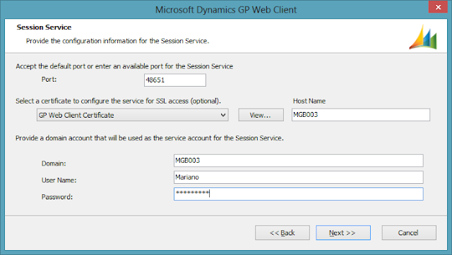Click the Port label
This screenshot has height=255, width=452.
(49, 80)
